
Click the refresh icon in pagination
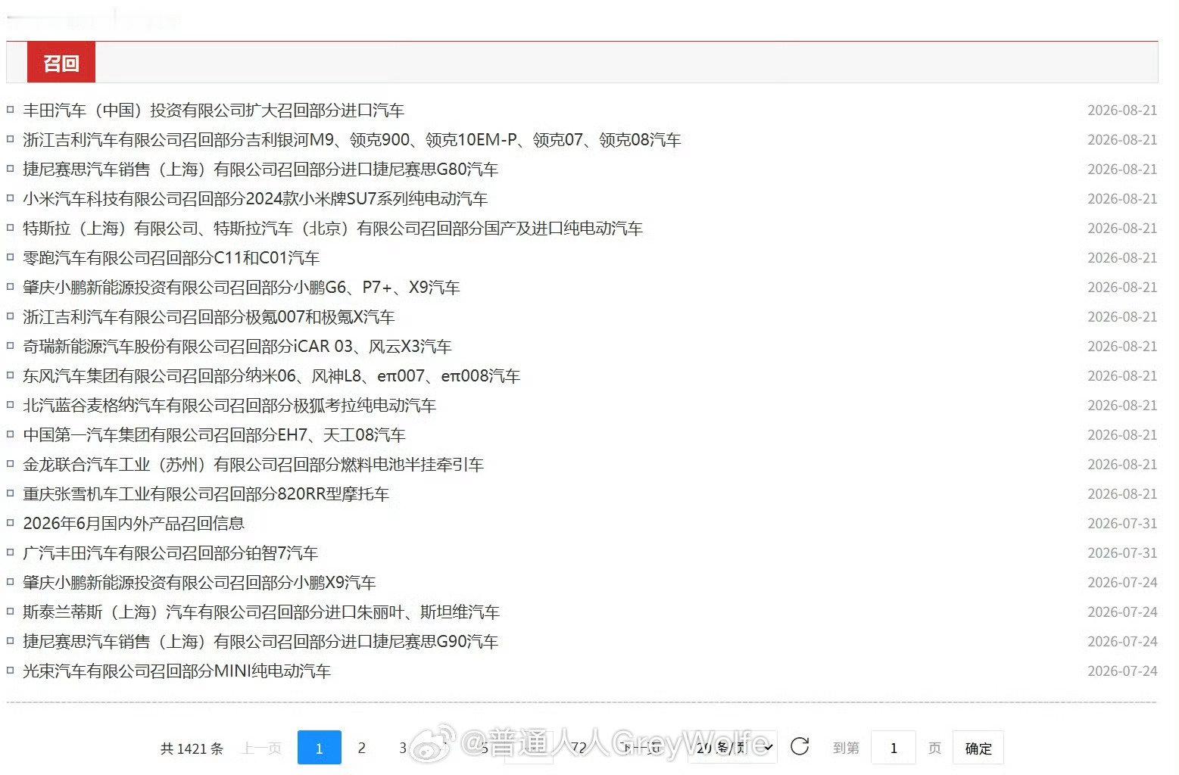(x=800, y=747)
